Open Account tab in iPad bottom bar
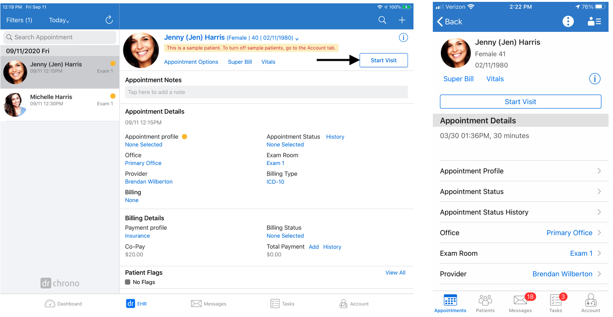Screen dimensions: 613x317 pyautogui.click(x=354, y=304)
